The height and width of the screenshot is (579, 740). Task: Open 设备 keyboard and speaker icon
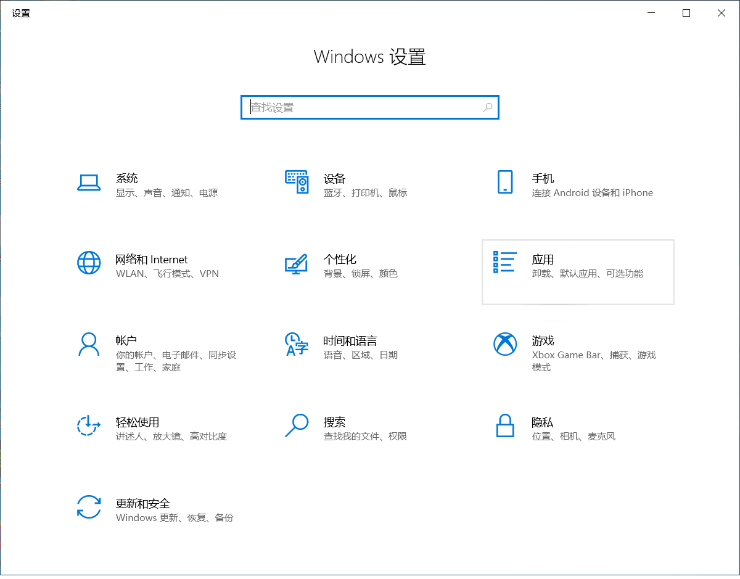coord(297,182)
